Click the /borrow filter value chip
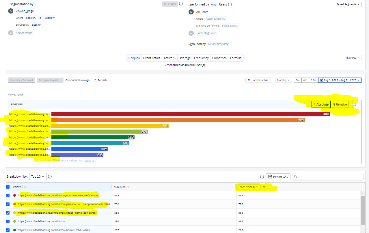This screenshot has height=233, width=369. point(50,18)
